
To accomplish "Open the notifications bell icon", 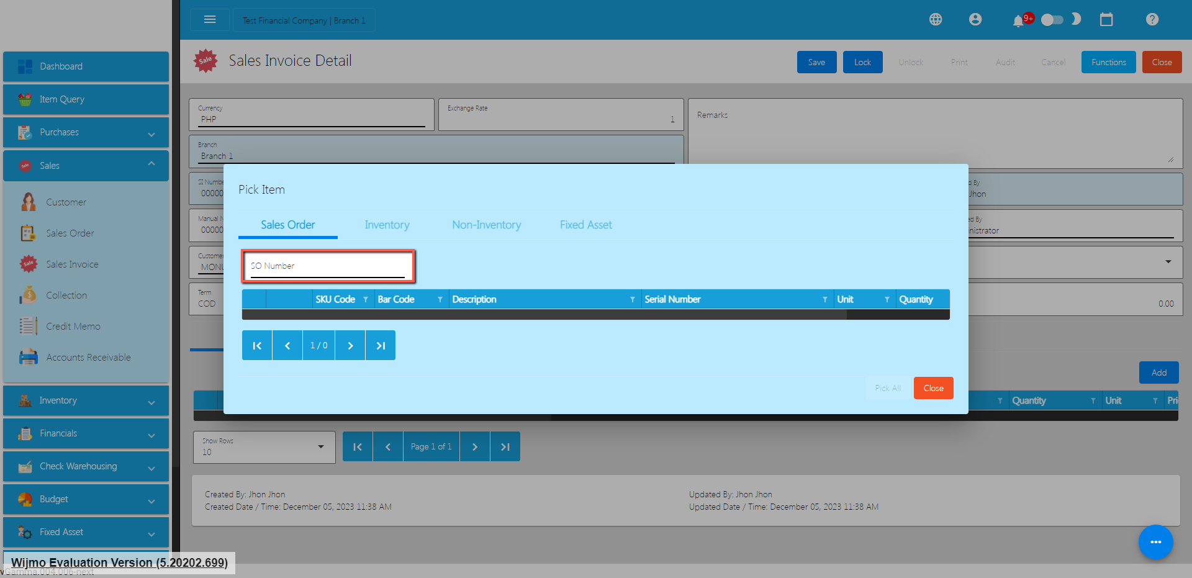I will coord(1018,20).
